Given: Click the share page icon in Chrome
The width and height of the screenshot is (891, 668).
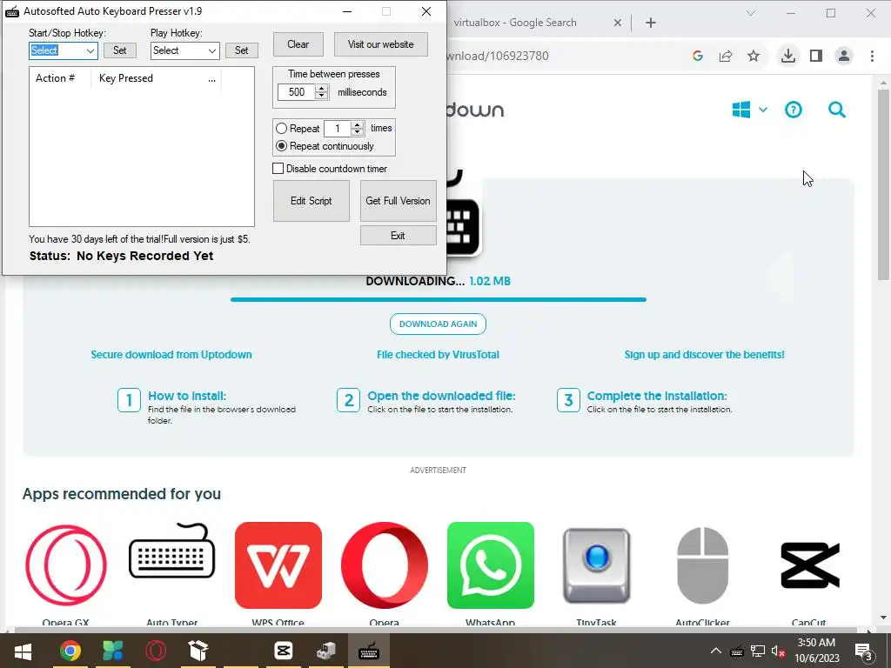Looking at the screenshot, I should pyautogui.click(x=726, y=56).
